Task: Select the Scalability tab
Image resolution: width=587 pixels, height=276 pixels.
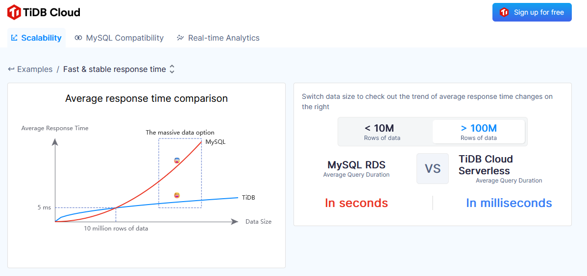Action: [41, 38]
